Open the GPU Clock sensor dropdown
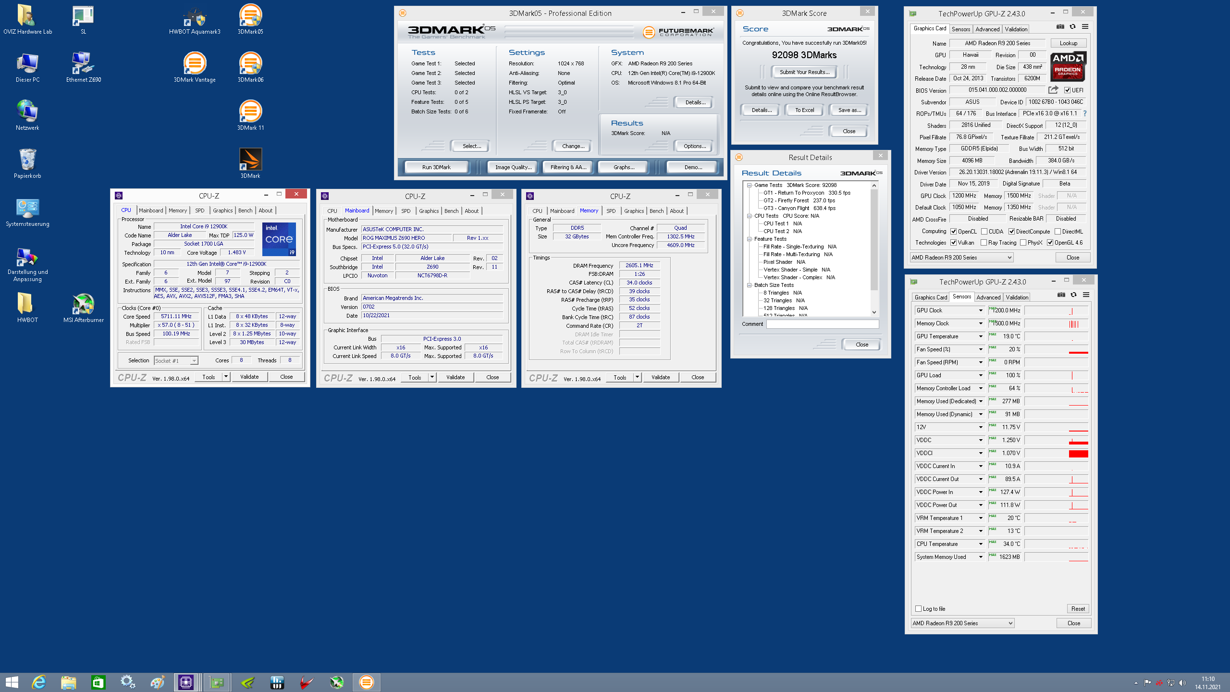This screenshot has height=692, width=1230. (x=981, y=310)
